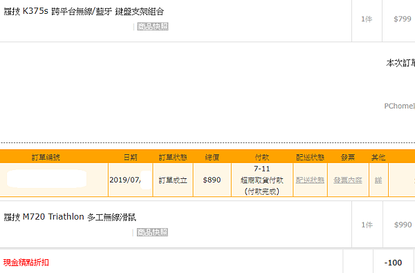Click the 1件 quantity for the K375s keyboard
This screenshot has height=273, width=415.
[367, 19]
